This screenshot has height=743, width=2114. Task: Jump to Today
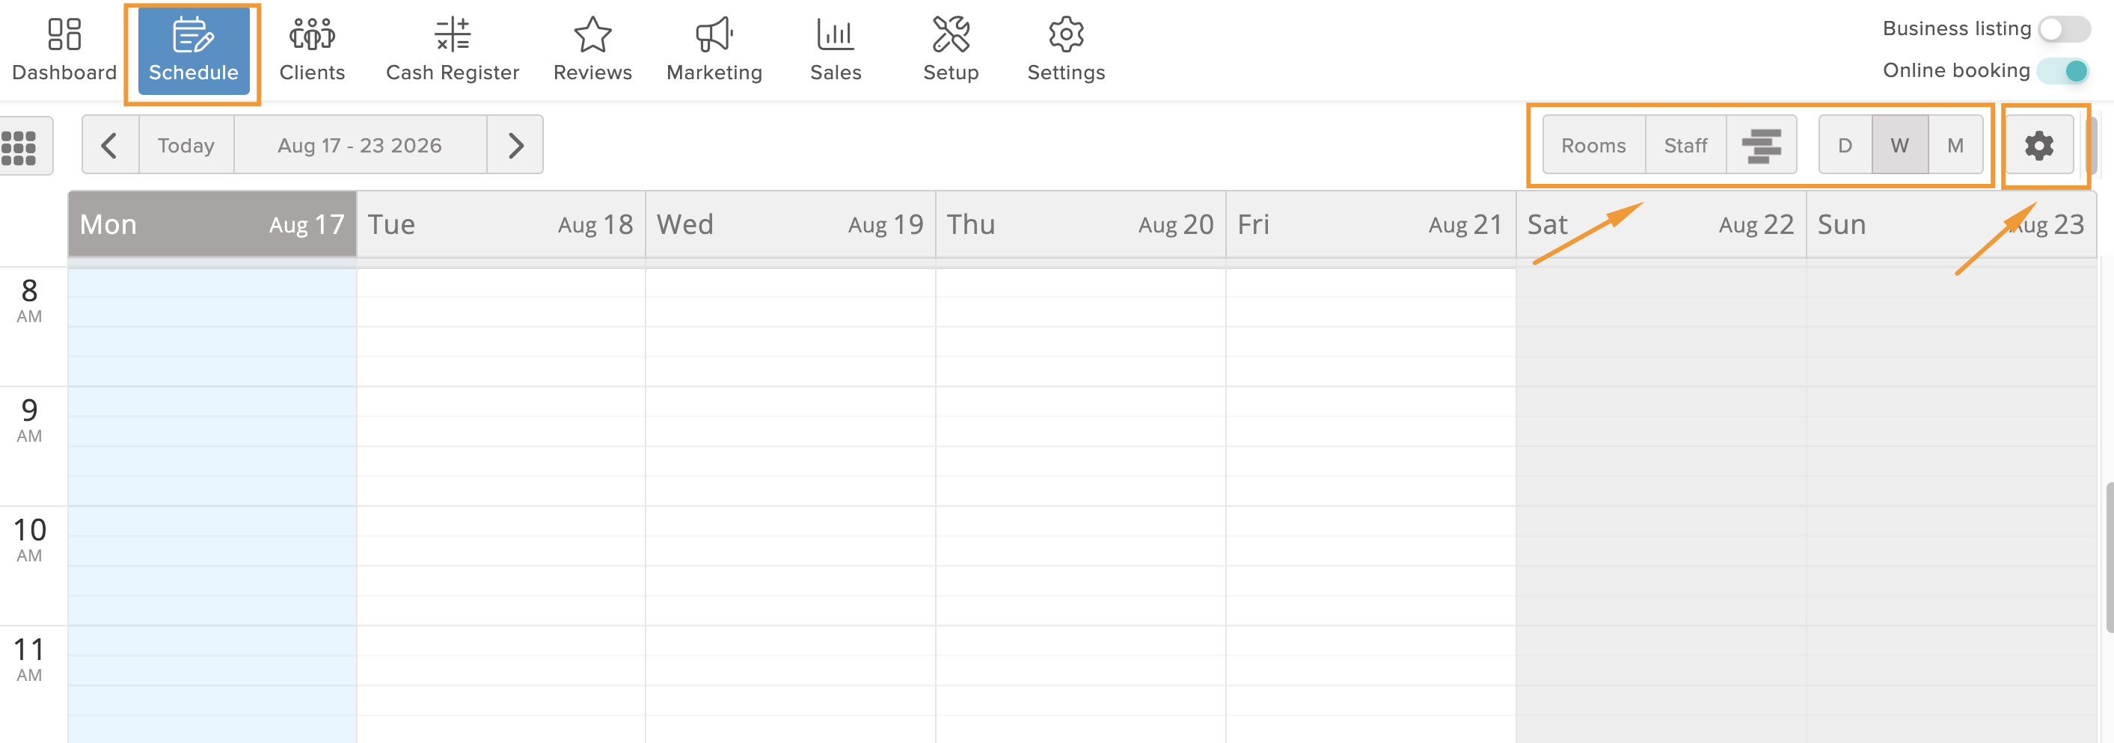(x=186, y=145)
